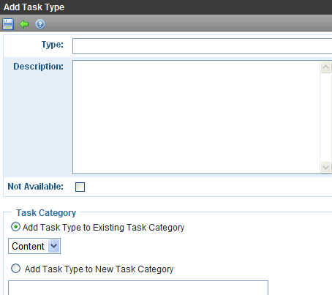The height and width of the screenshot is (295, 332).
Task: Open help with the question mark icon
Action: click(x=40, y=24)
